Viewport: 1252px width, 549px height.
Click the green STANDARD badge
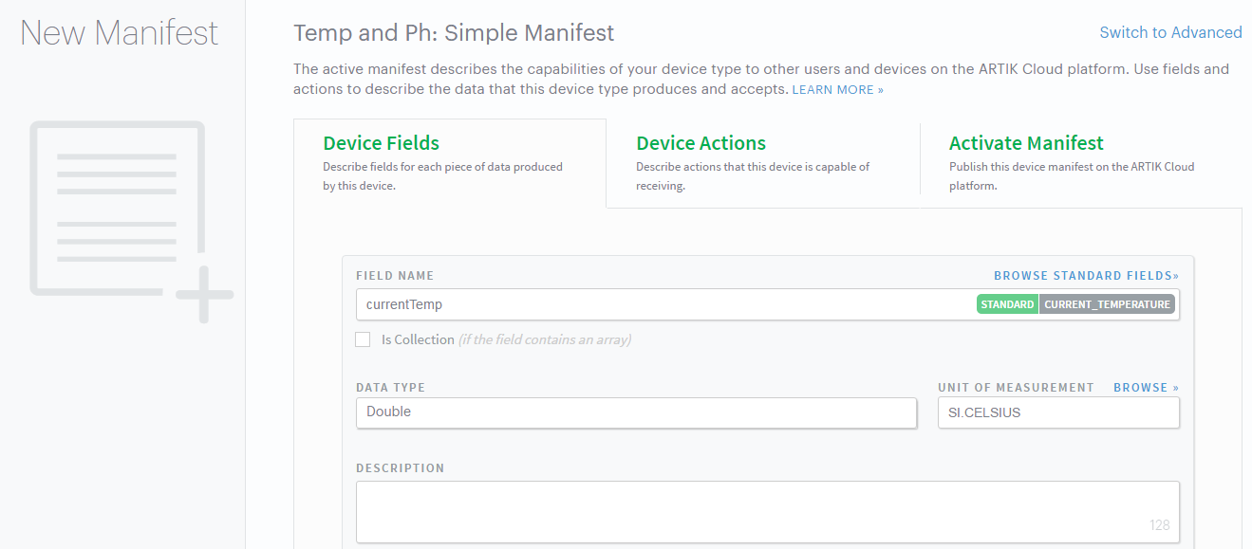click(1007, 304)
